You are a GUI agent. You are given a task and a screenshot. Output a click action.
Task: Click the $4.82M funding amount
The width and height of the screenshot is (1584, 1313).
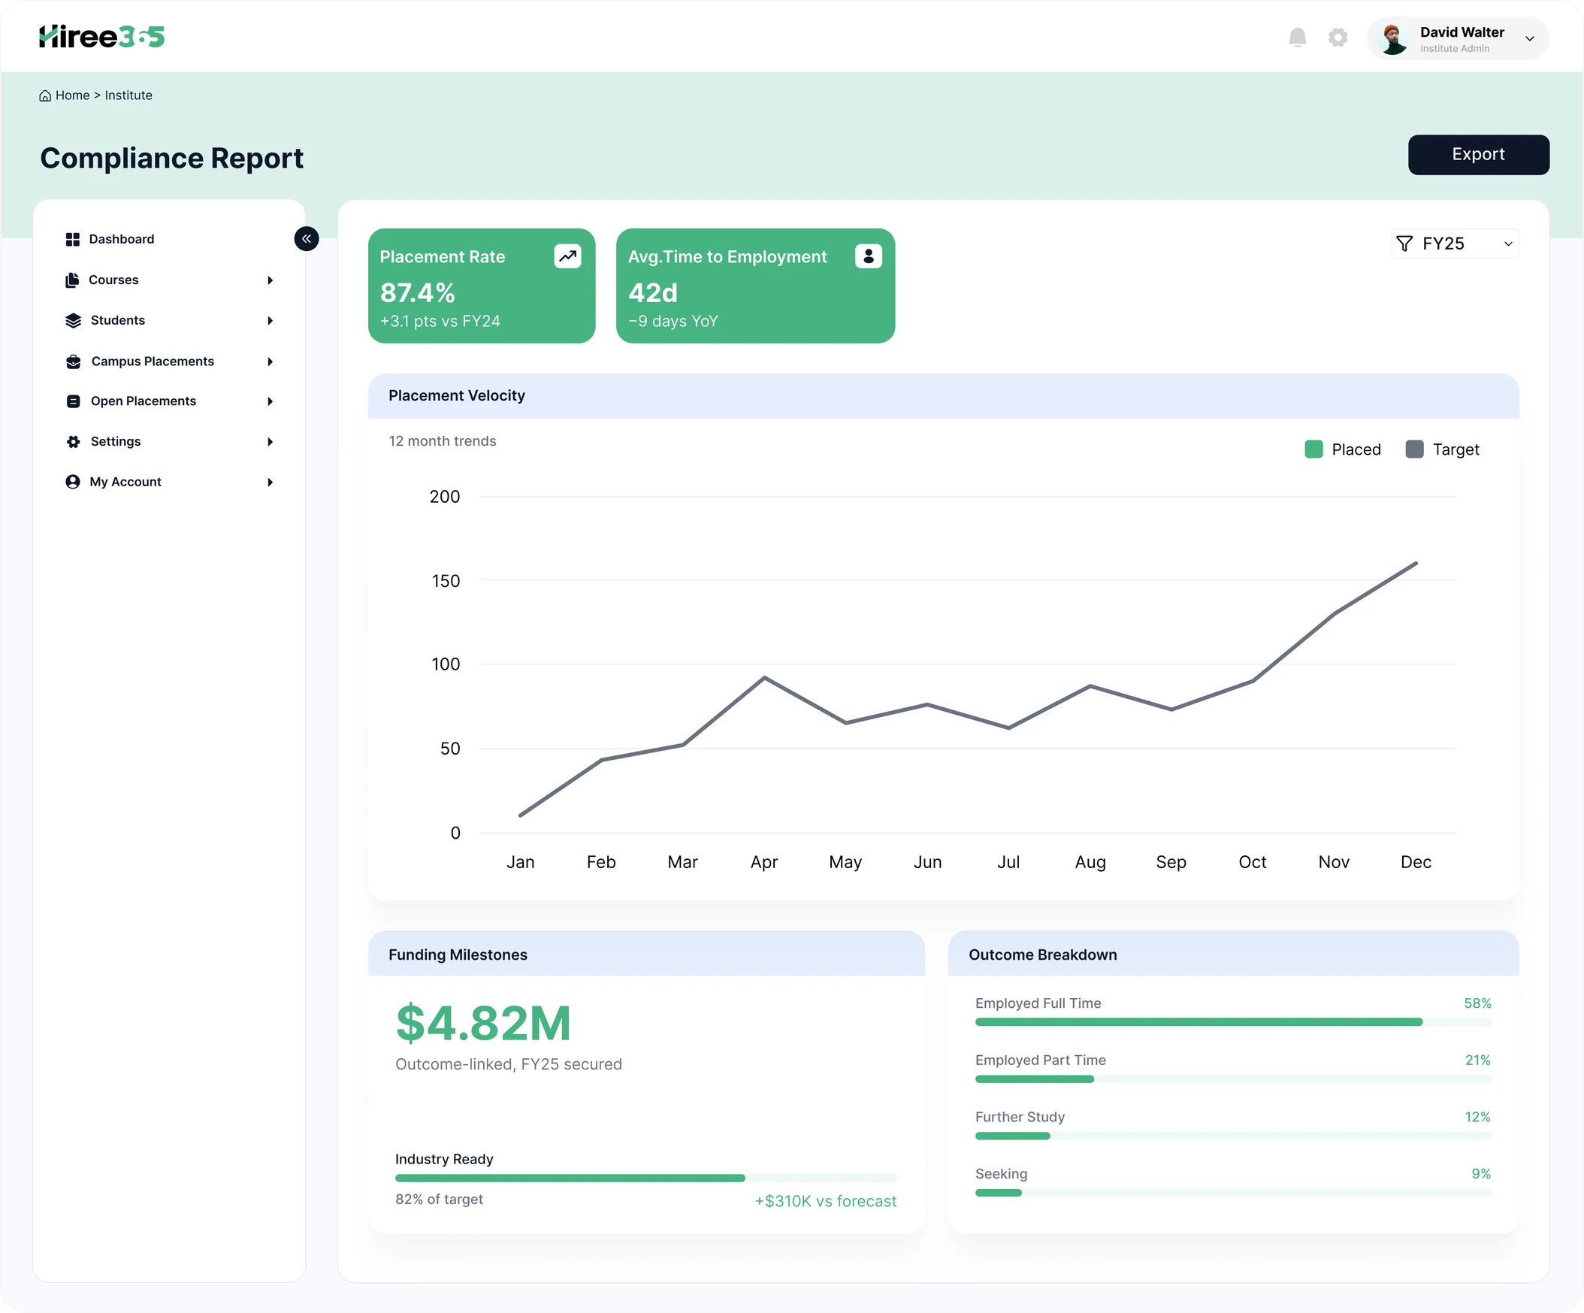(x=483, y=1023)
